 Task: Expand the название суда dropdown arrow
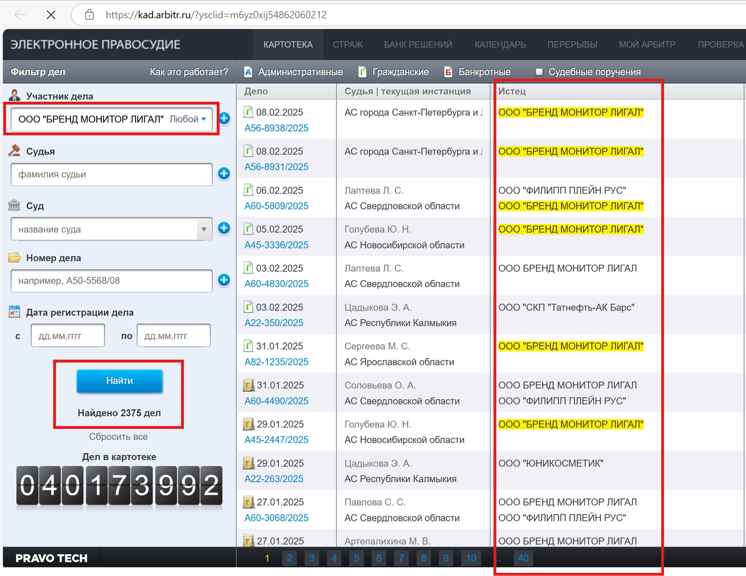pyautogui.click(x=204, y=229)
